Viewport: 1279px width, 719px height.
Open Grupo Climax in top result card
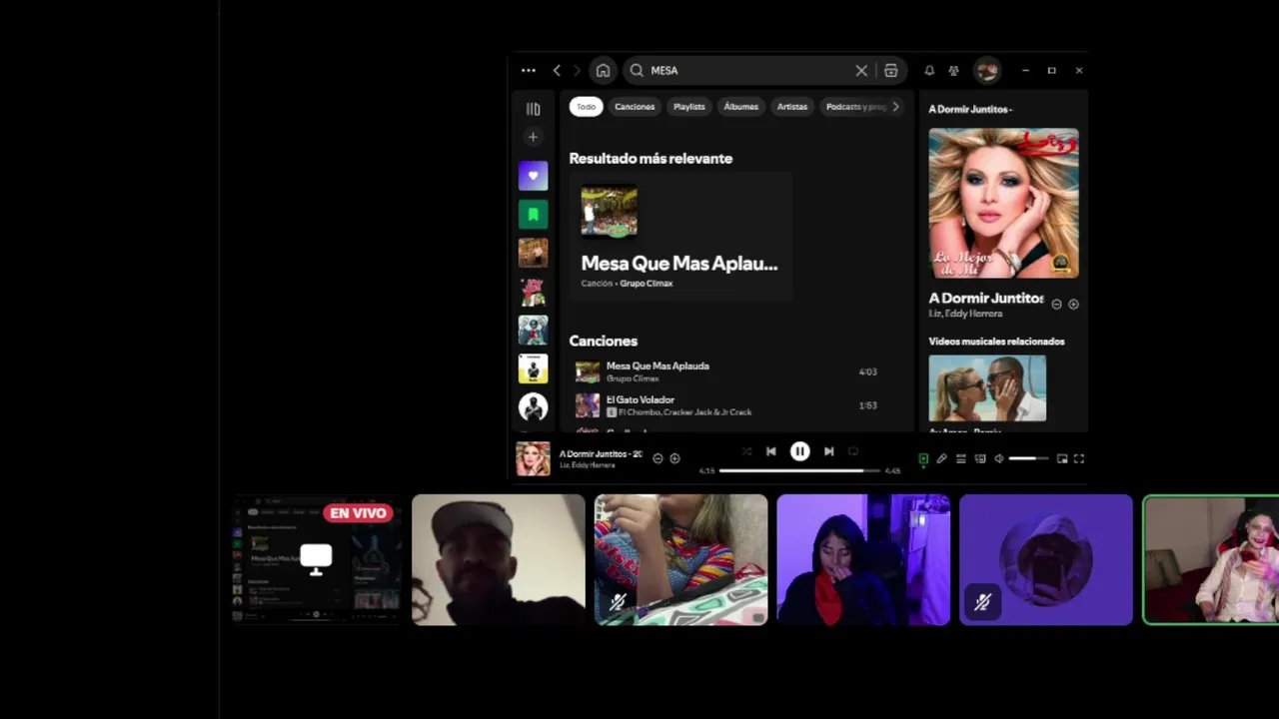[646, 284]
